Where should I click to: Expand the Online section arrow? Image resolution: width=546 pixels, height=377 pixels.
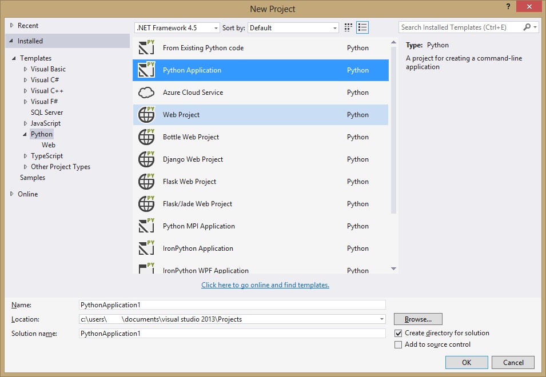pyautogui.click(x=12, y=194)
